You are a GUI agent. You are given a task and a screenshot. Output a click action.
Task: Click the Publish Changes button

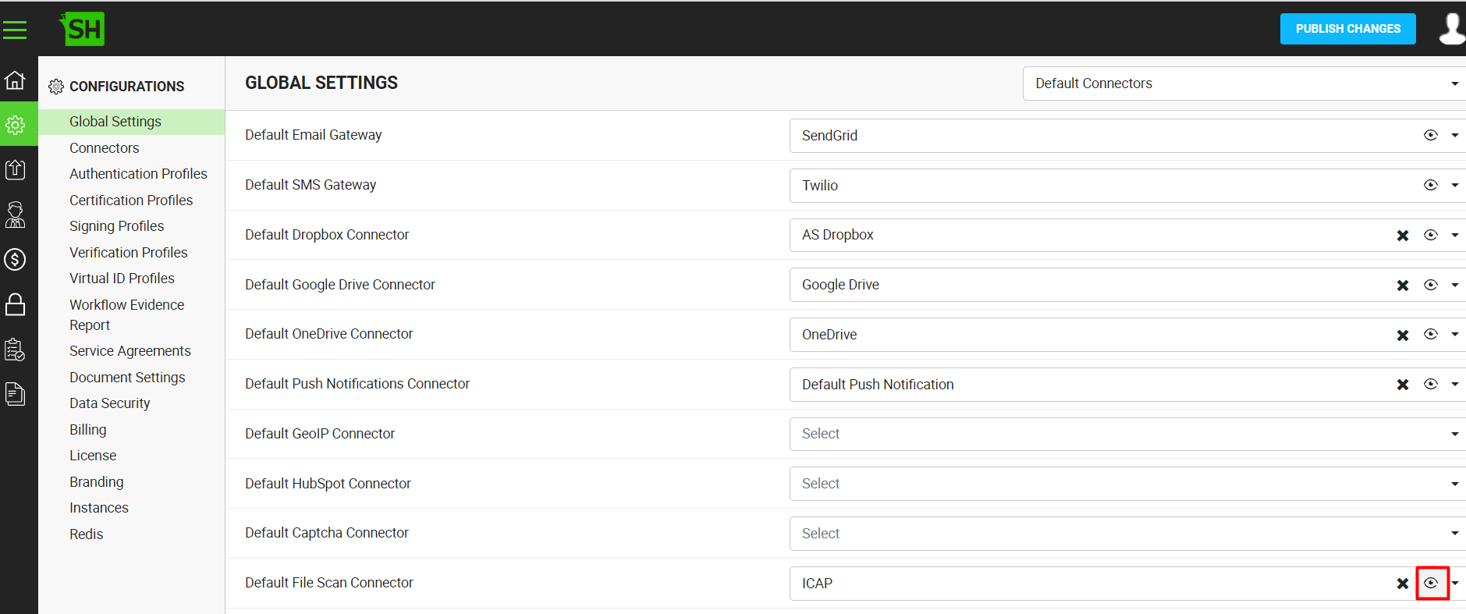click(x=1347, y=29)
